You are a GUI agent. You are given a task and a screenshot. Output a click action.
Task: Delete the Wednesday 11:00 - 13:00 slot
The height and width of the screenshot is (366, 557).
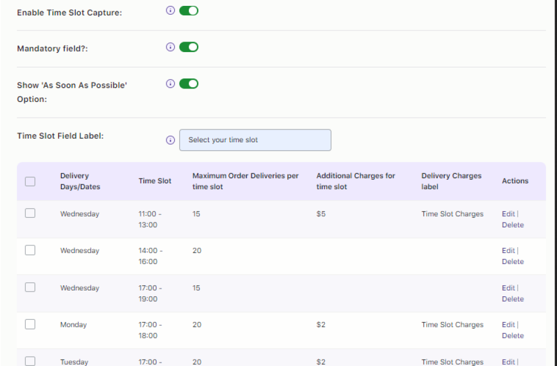(x=513, y=224)
